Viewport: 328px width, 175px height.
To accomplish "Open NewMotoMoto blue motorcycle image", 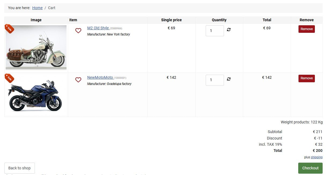I will point(35,95).
